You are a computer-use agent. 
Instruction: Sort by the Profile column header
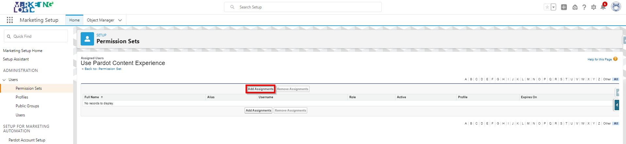[463, 97]
